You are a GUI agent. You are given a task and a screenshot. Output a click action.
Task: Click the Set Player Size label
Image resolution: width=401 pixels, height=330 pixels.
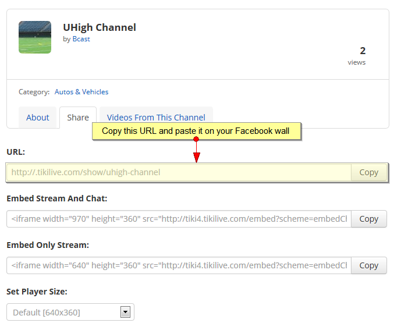click(x=37, y=292)
